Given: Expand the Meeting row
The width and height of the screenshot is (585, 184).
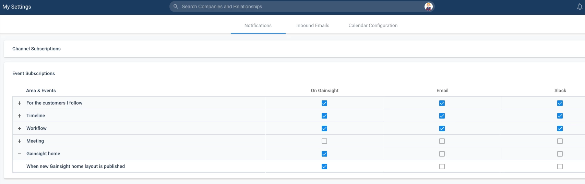Looking at the screenshot, I should point(20,141).
